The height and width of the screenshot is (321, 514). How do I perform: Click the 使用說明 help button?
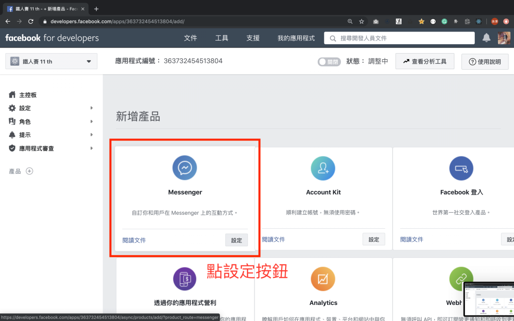coord(485,62)
